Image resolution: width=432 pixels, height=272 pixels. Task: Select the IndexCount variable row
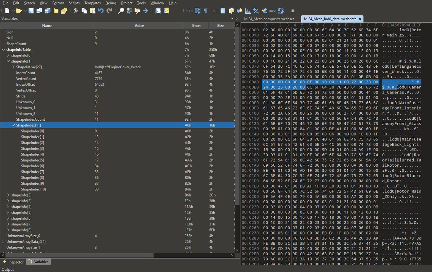(117, 73)
